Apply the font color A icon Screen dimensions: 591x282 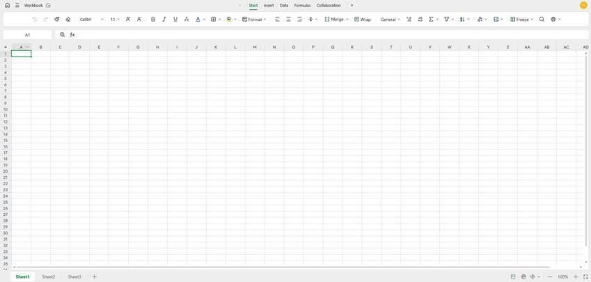(x=198, y=19)
